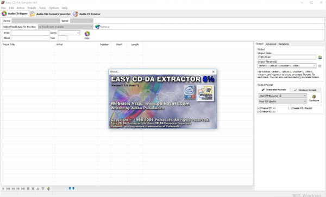Eject the disc tray

[38, 188]
